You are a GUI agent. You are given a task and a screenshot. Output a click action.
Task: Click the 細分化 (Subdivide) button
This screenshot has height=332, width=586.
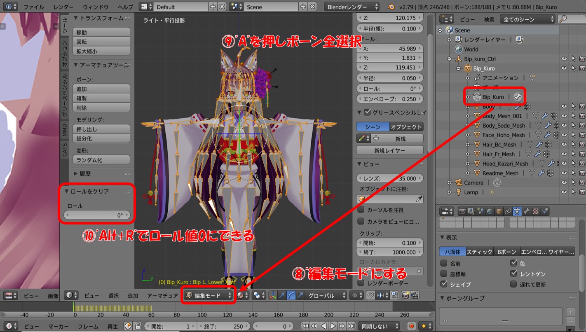tap(101, 139)
